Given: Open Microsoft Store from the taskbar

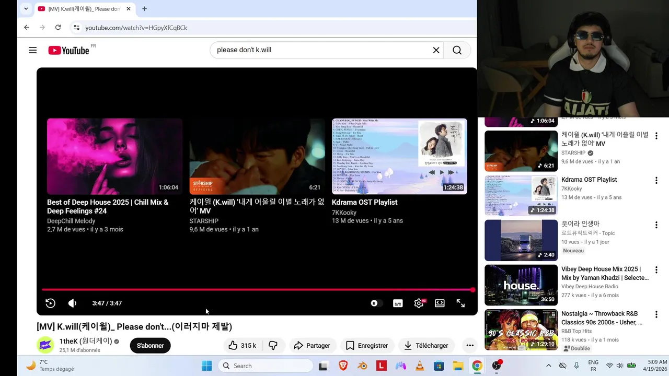Looking at the screenshot, I should point(439,366).
